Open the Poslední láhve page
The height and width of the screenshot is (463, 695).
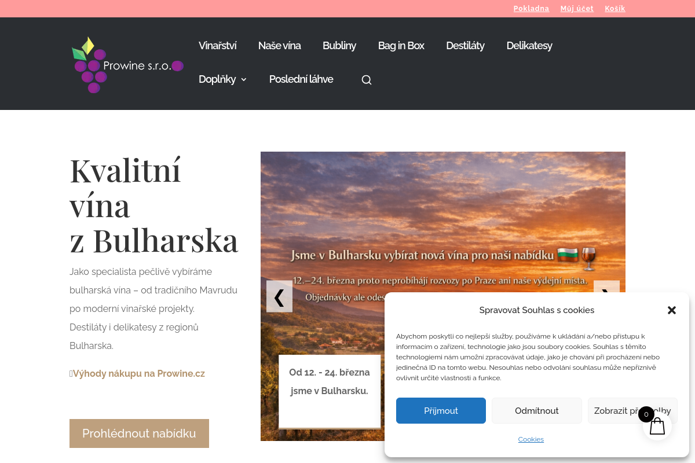coord(301,79)
